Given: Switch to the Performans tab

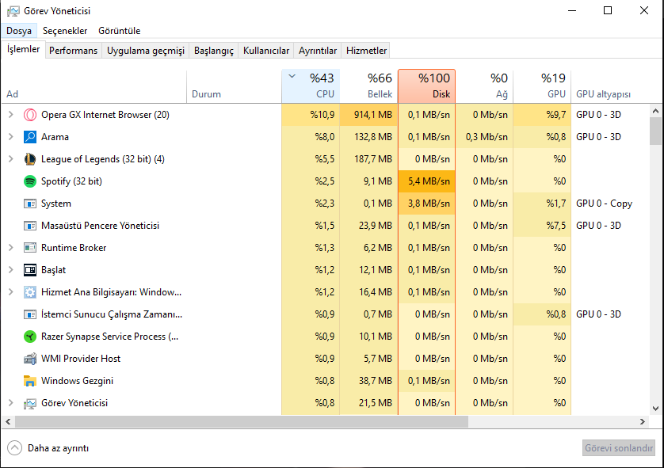Looking at the screenshot, I should (73, 51).
